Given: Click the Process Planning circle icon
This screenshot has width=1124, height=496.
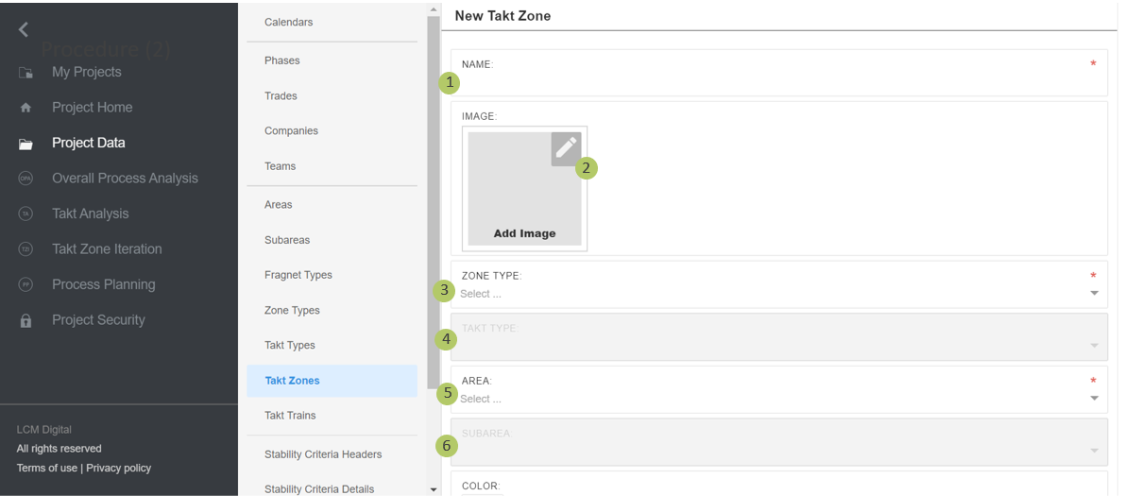Looking at the screenshot, I should click(x=26, y=285).
